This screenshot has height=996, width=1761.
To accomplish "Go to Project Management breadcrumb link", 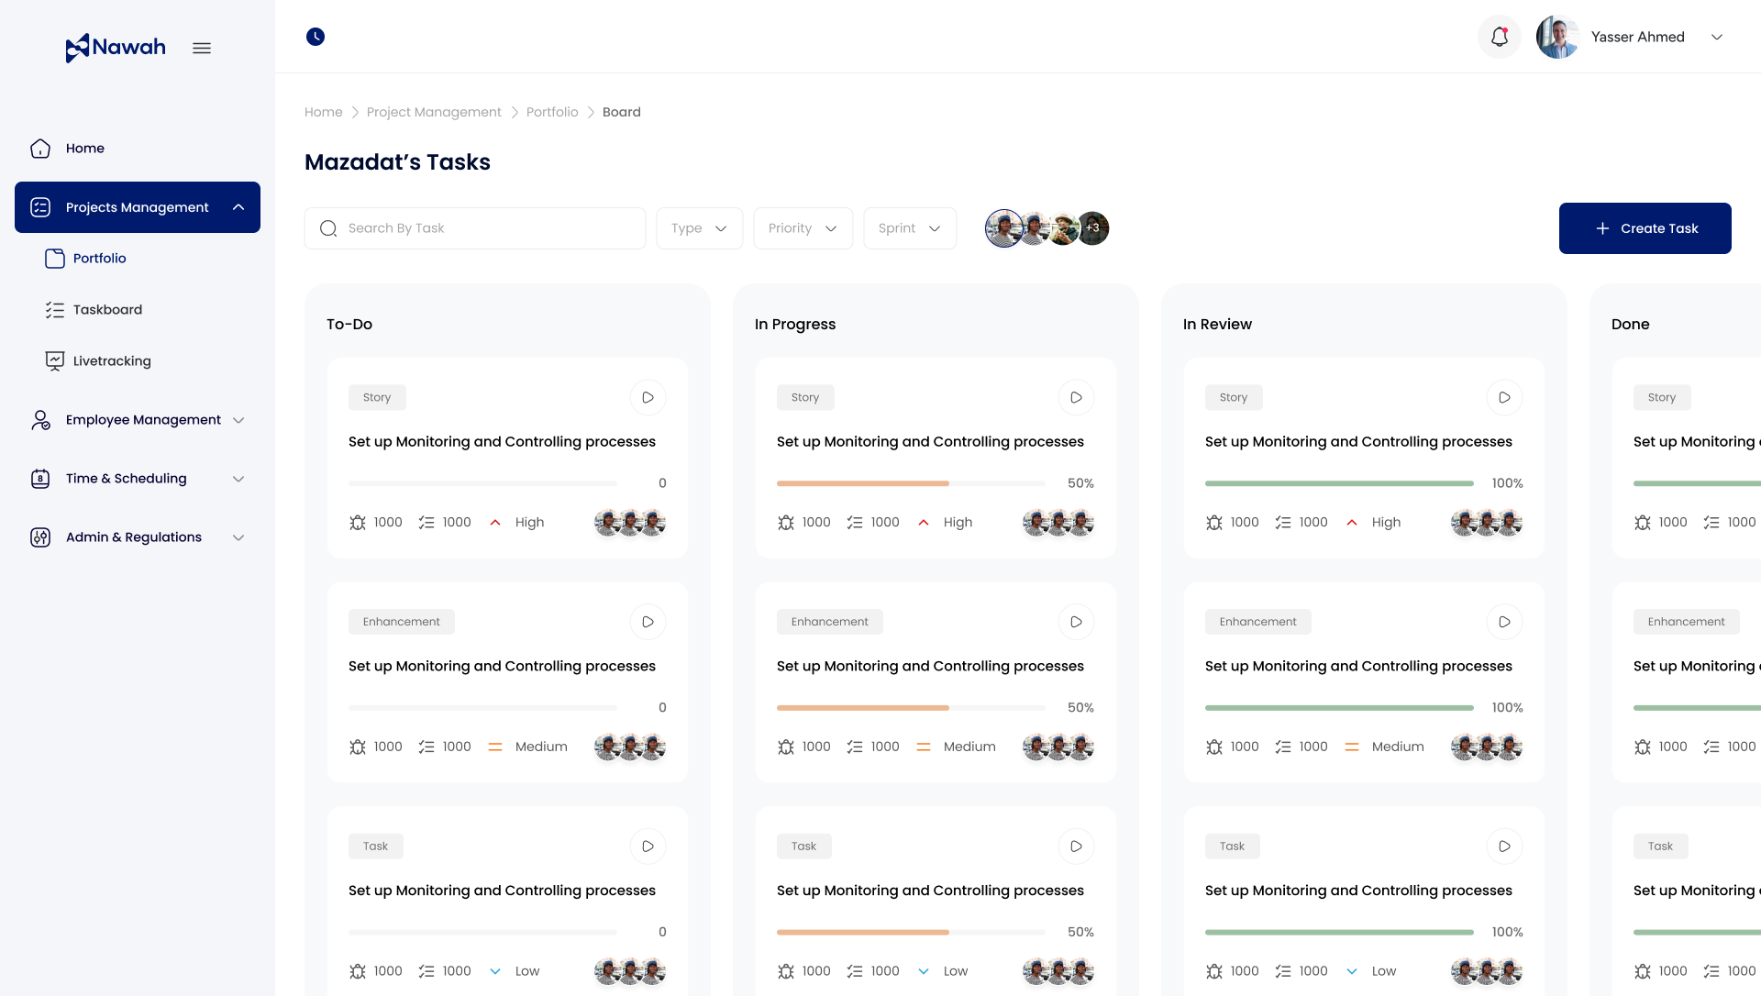I will (x=434, y=112).
